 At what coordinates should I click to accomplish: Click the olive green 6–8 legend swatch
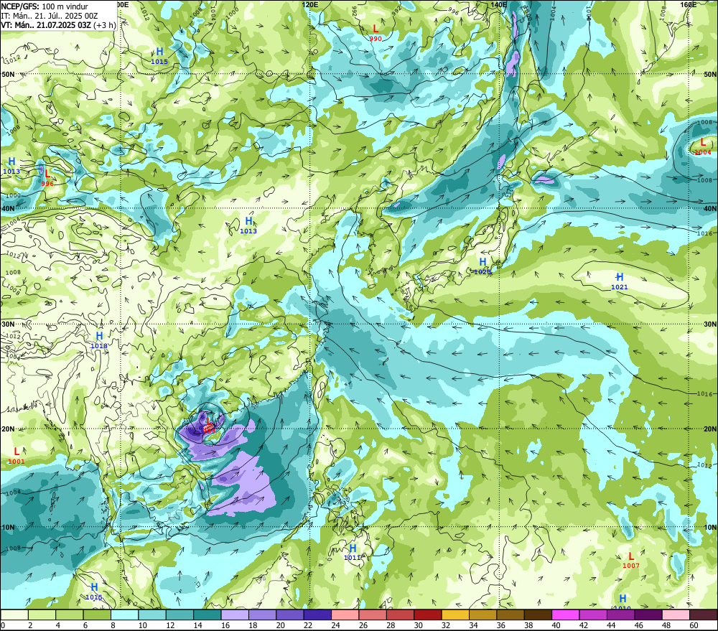(x=97, y=615)
